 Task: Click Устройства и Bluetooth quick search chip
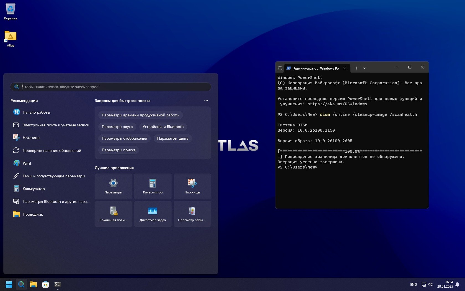tap(163, 127)
